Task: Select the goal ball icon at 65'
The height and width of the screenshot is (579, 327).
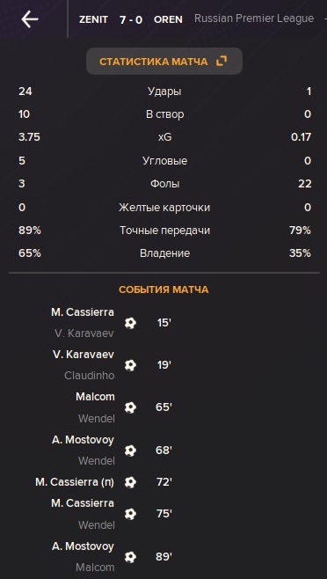Action: point(130,407)
